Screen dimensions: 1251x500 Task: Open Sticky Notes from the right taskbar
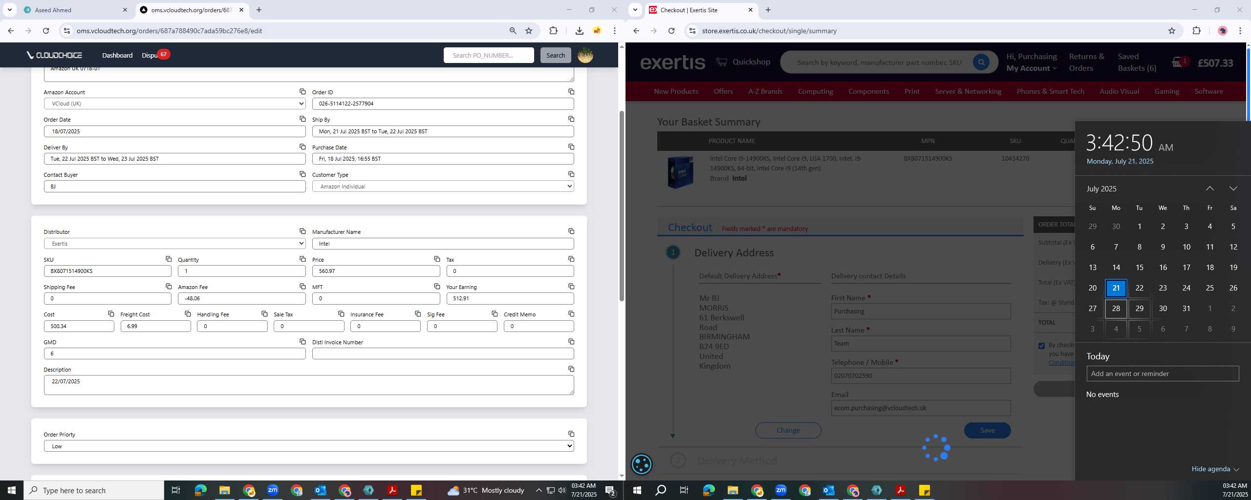pyautogui.click(x=925, y=490)
